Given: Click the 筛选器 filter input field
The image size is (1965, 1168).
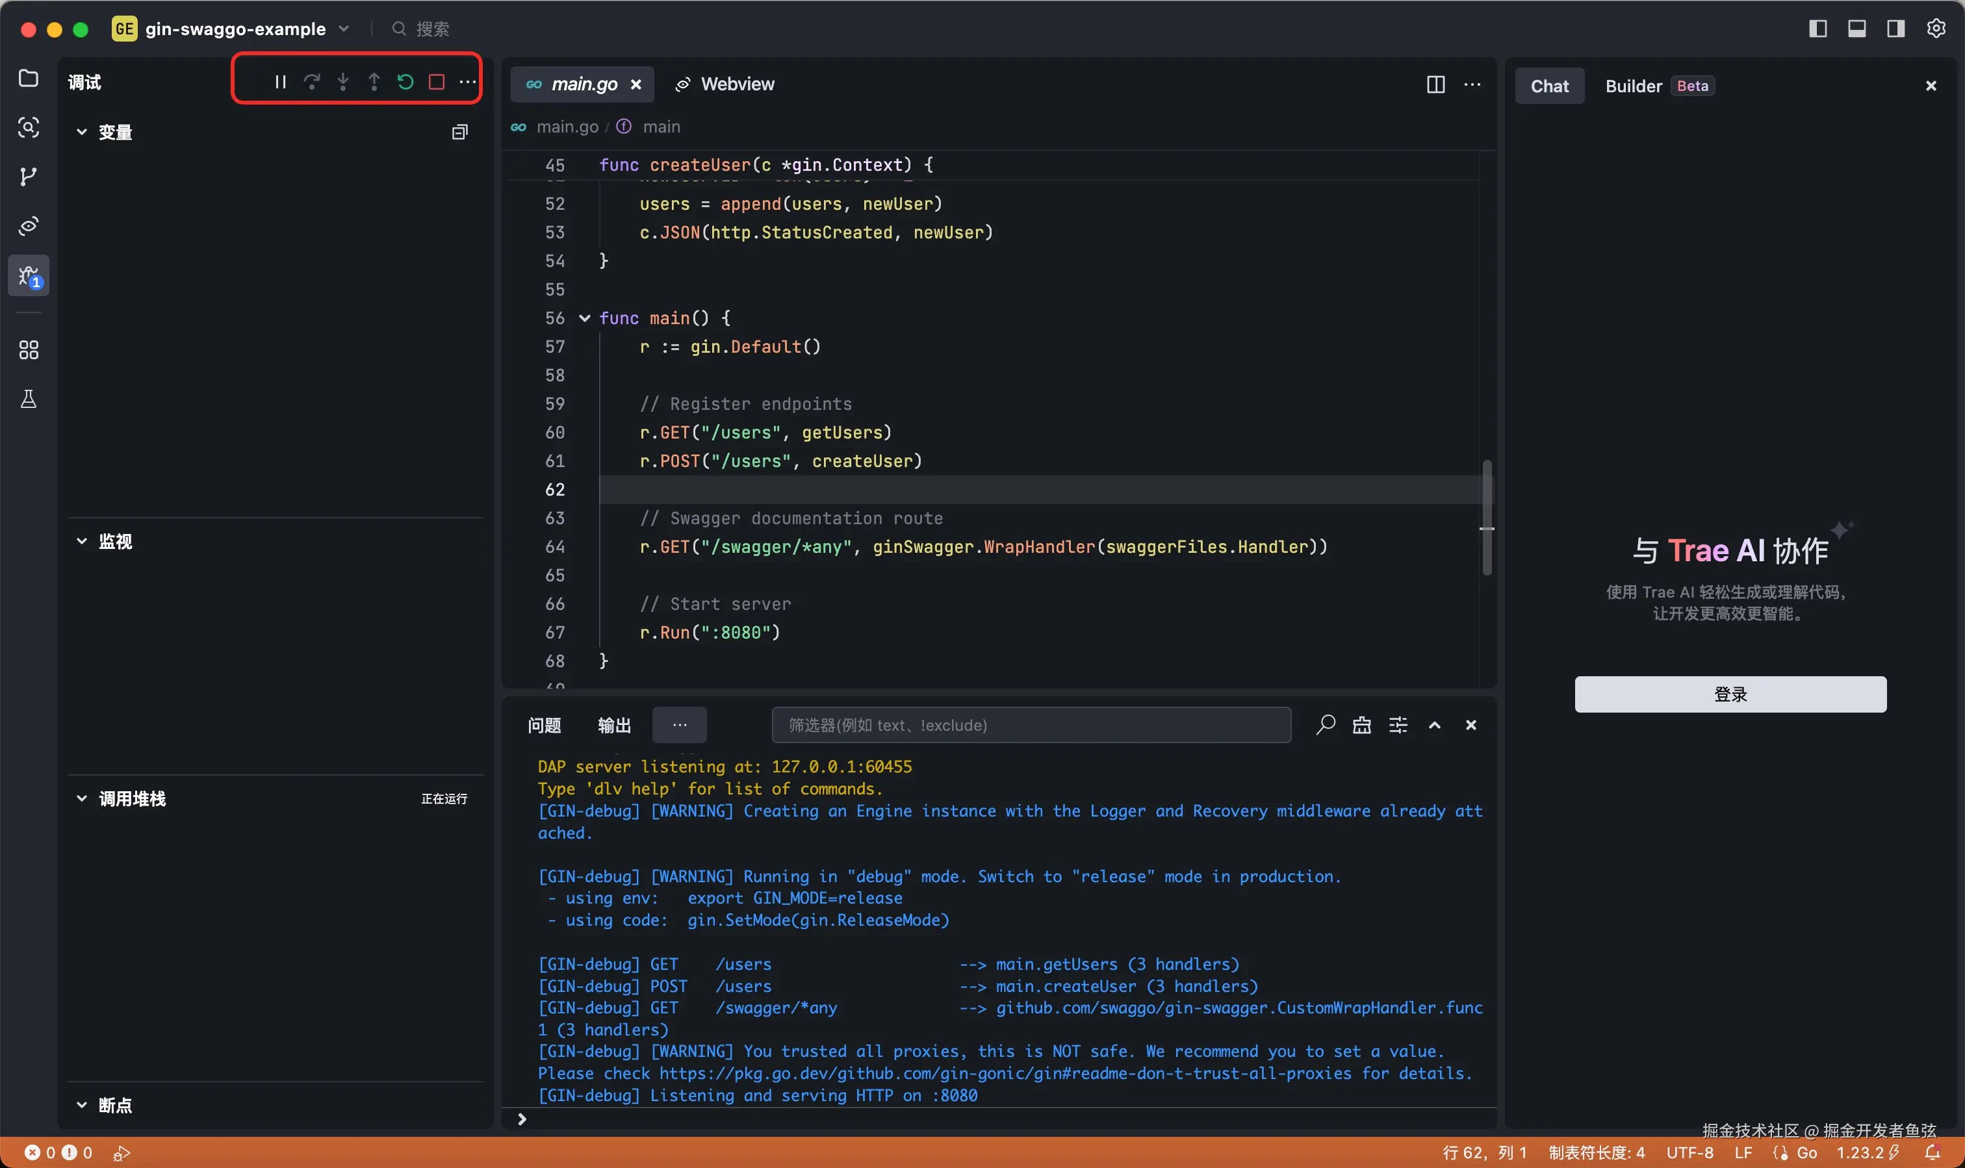Looking at the screenshot, I should (1031, 725).
